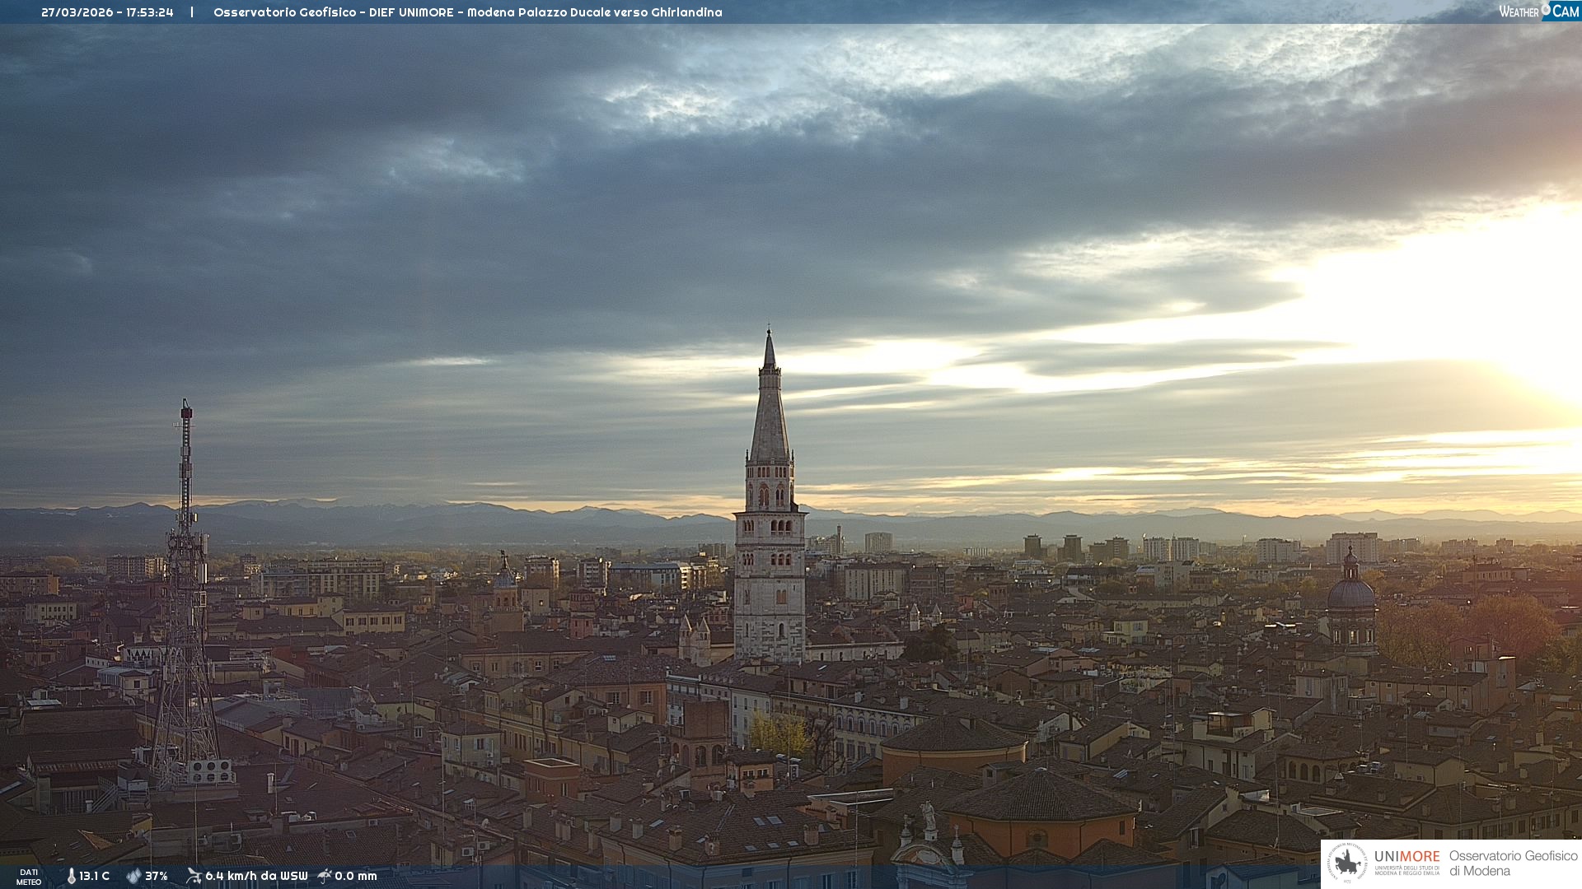Viewport: 1582px width, 889px height.
Task: Click the UNIMORE text logo
Action: coord(1406,857)
